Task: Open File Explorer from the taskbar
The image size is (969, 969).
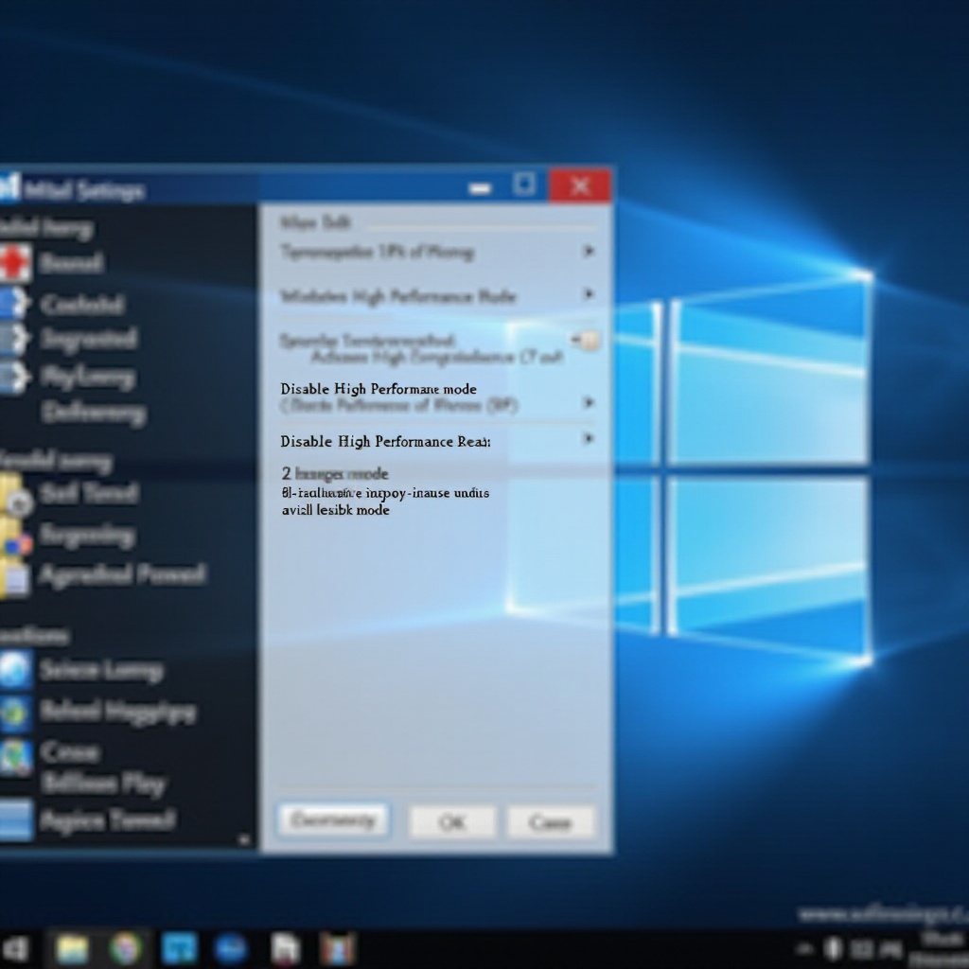Action: pyautogui.click(x=72, y=948)
